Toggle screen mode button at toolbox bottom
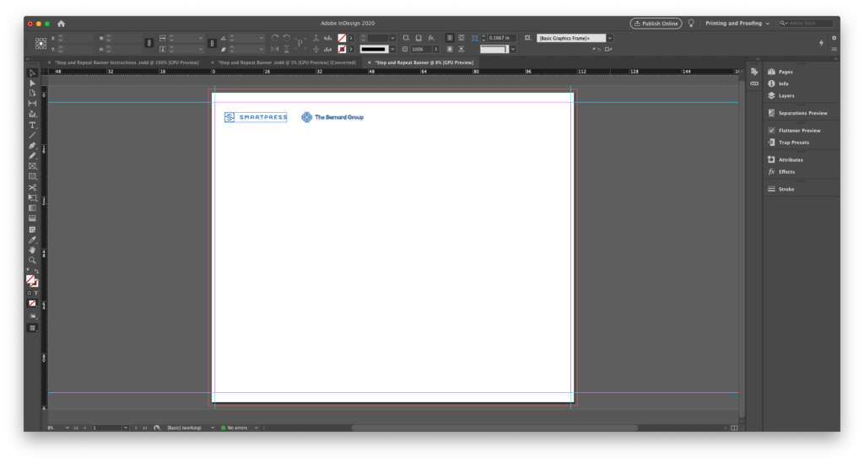Viewport: 864px width, 463px height. coord(33,328)
